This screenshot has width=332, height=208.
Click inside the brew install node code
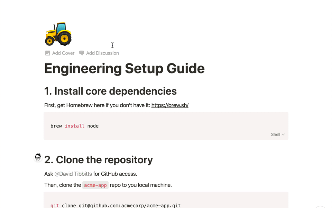click(x=75, y=126)
